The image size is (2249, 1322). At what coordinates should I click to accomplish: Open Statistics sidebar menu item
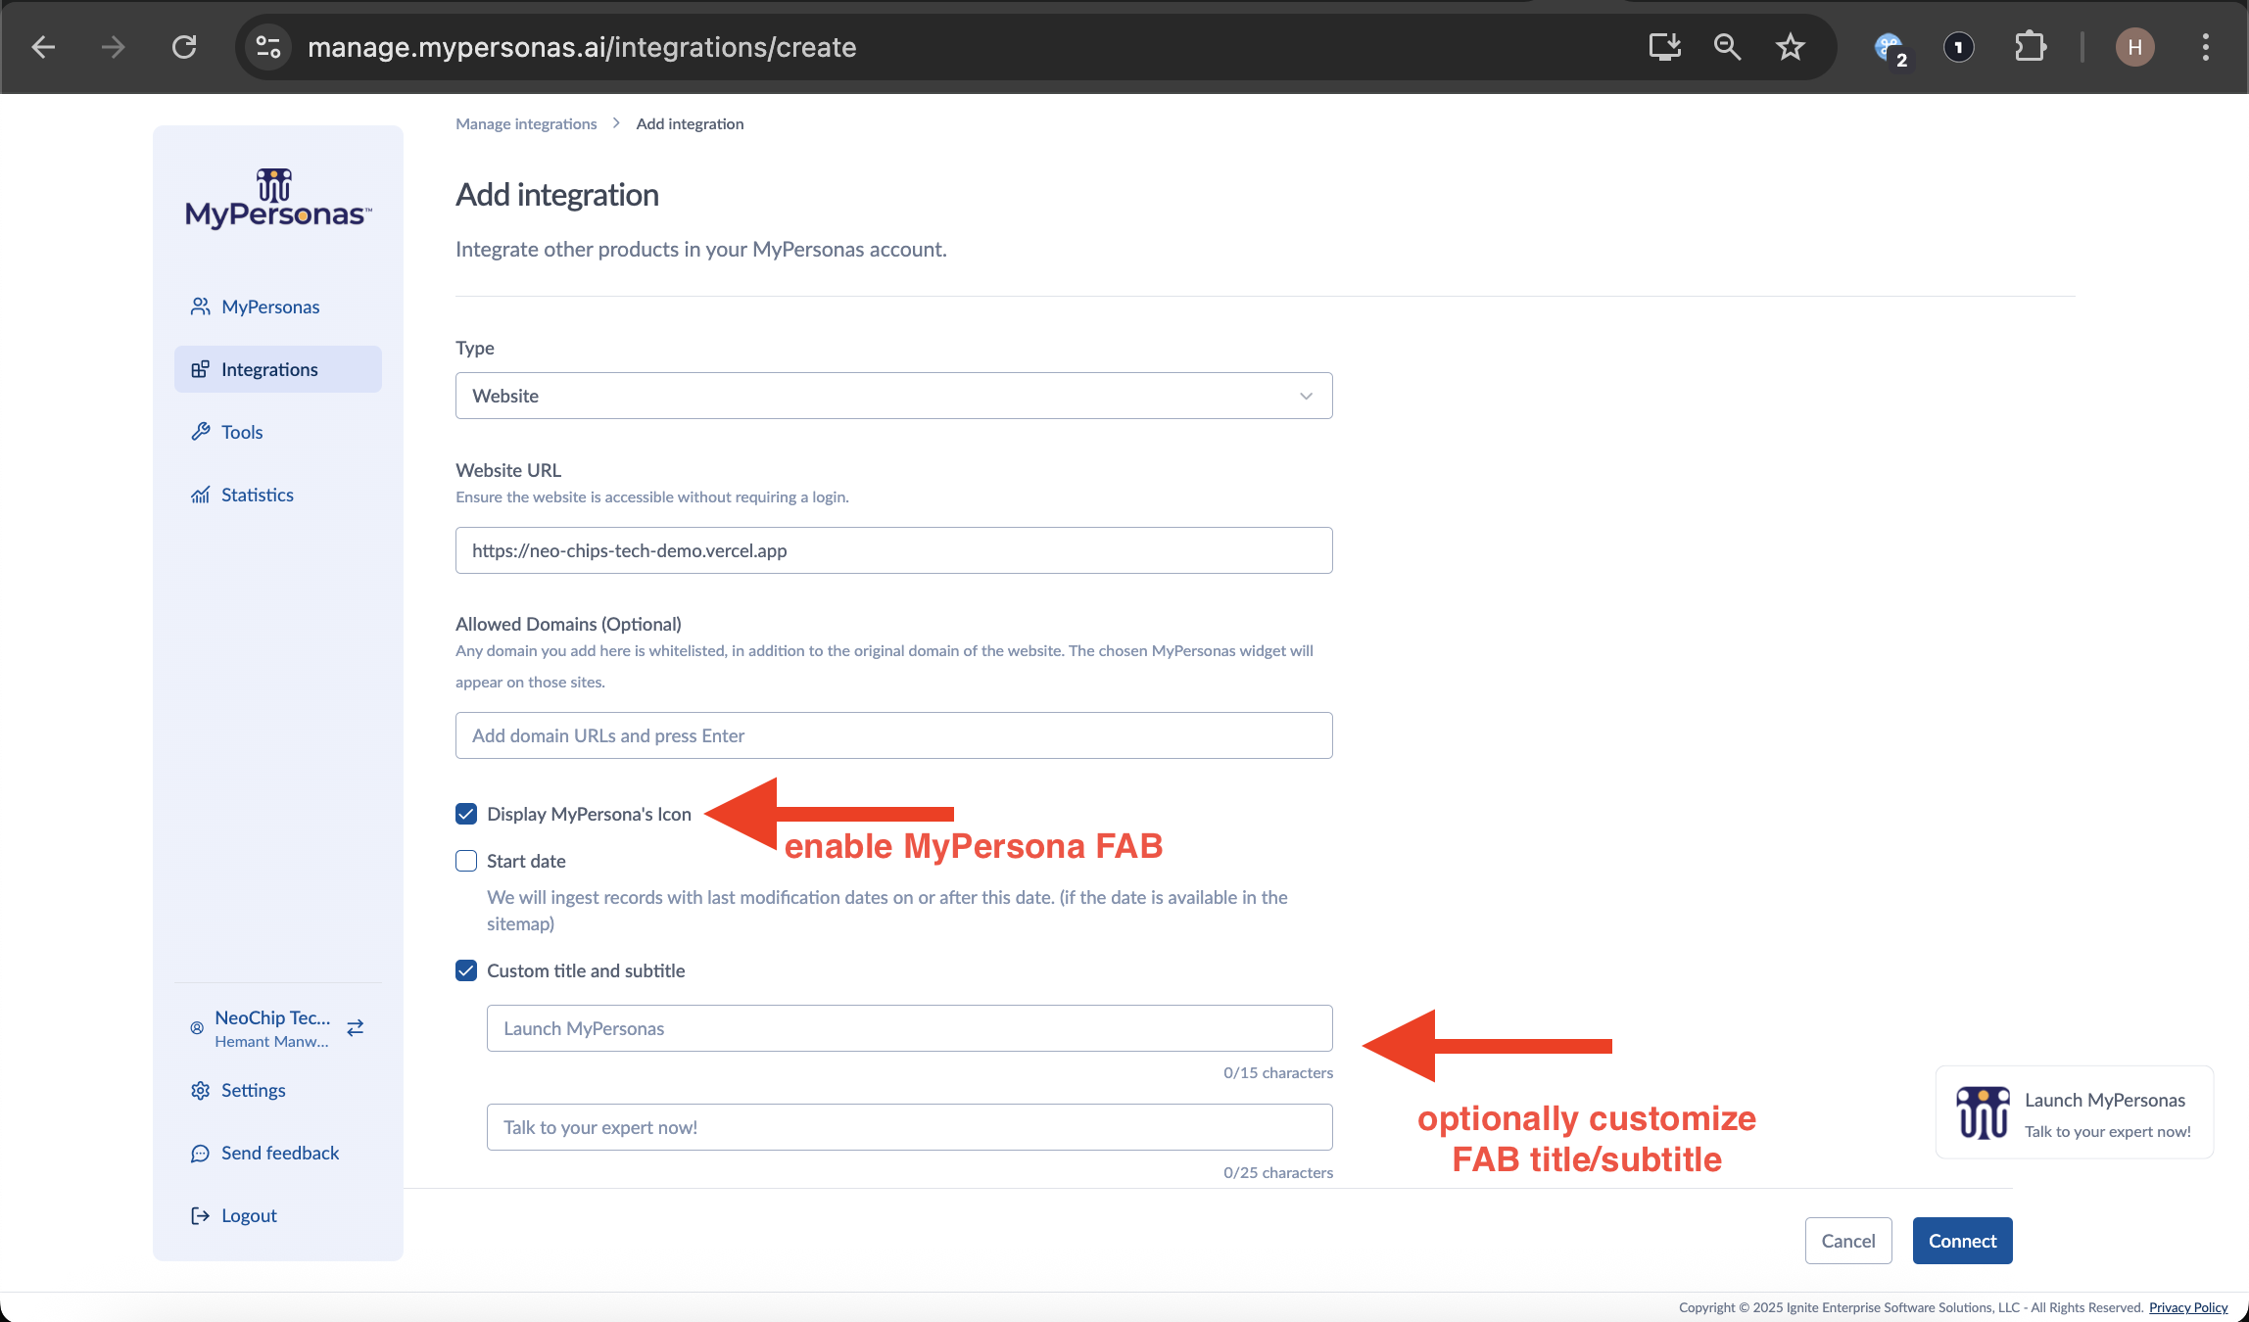coord(278,495)
